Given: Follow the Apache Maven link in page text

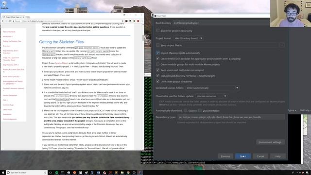Looking at the screenshot, I should [x=62, y=63].
